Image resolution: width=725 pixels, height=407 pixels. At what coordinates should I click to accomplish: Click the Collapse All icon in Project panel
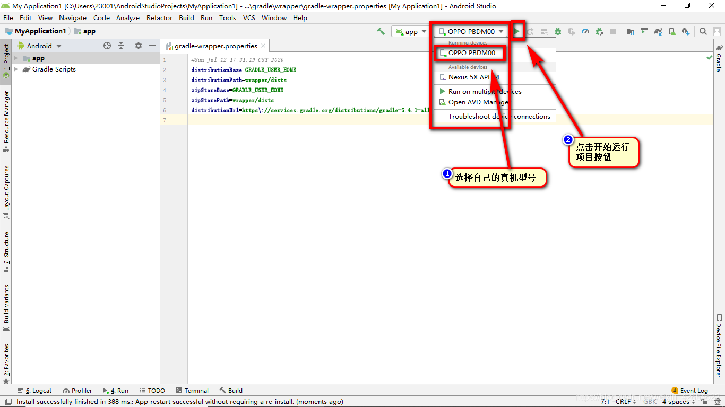(x=121, y=46)
